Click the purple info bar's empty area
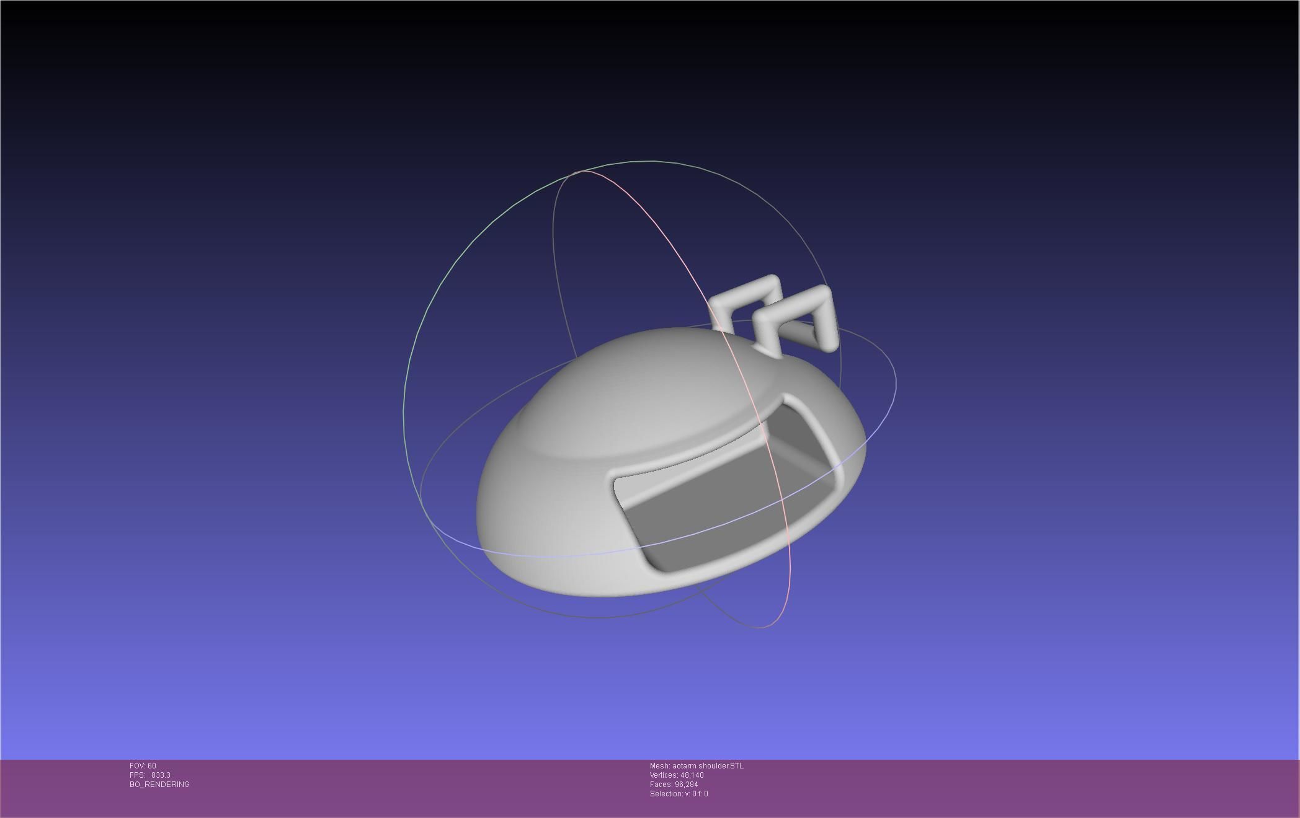 pyautogui.click(x=992, y=787)
